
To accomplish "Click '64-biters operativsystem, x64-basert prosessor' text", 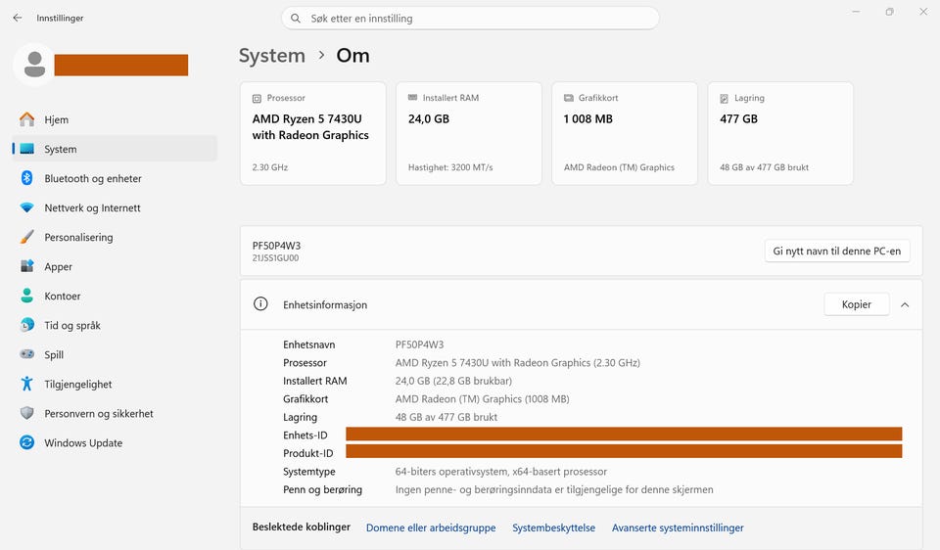I will [501, 472].
